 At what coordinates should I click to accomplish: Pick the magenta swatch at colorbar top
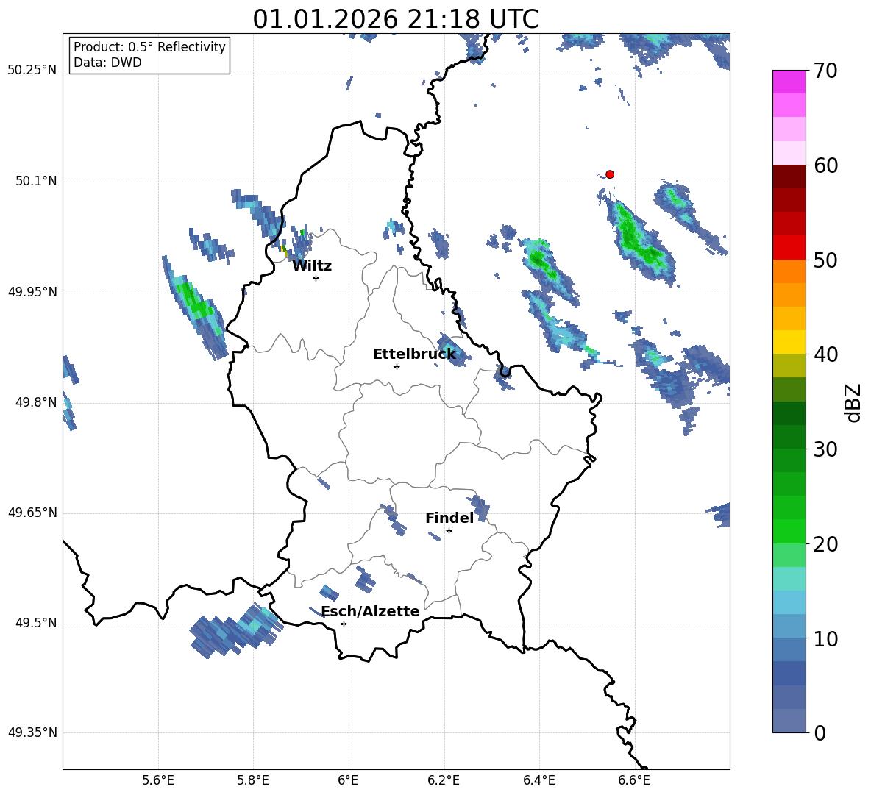[x=789, y=82]
